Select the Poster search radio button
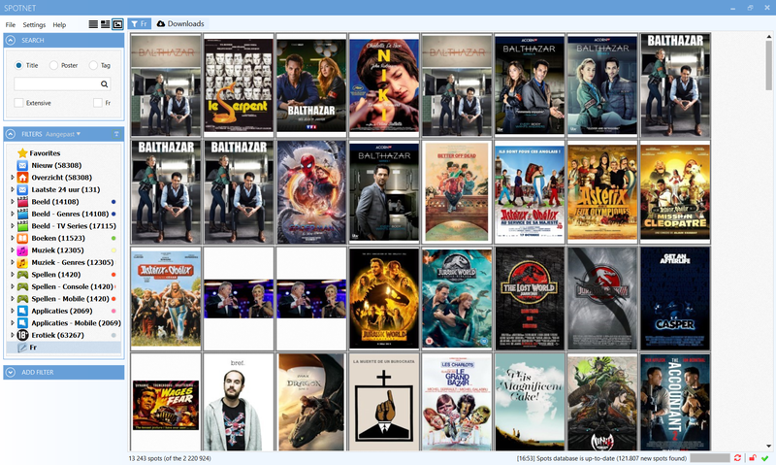The height and width of the screenshot is (465, 776). click(53, 65)
